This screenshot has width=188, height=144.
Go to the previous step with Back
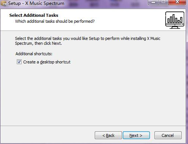[x=108, y=135]
